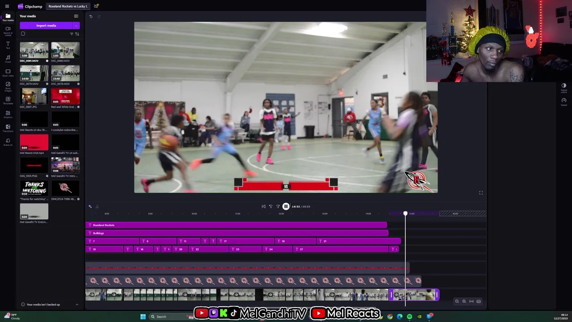This screenshot has height=322, width=572.
Task: Select the Roseland Rockets text clip
Action: click(x=236, y=225)
